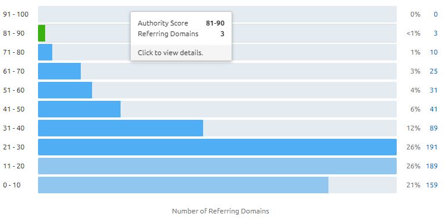The height and width of the screenshot is (220, 446).
Task: Open the 89 referring domains link
Action: point(434,128)
